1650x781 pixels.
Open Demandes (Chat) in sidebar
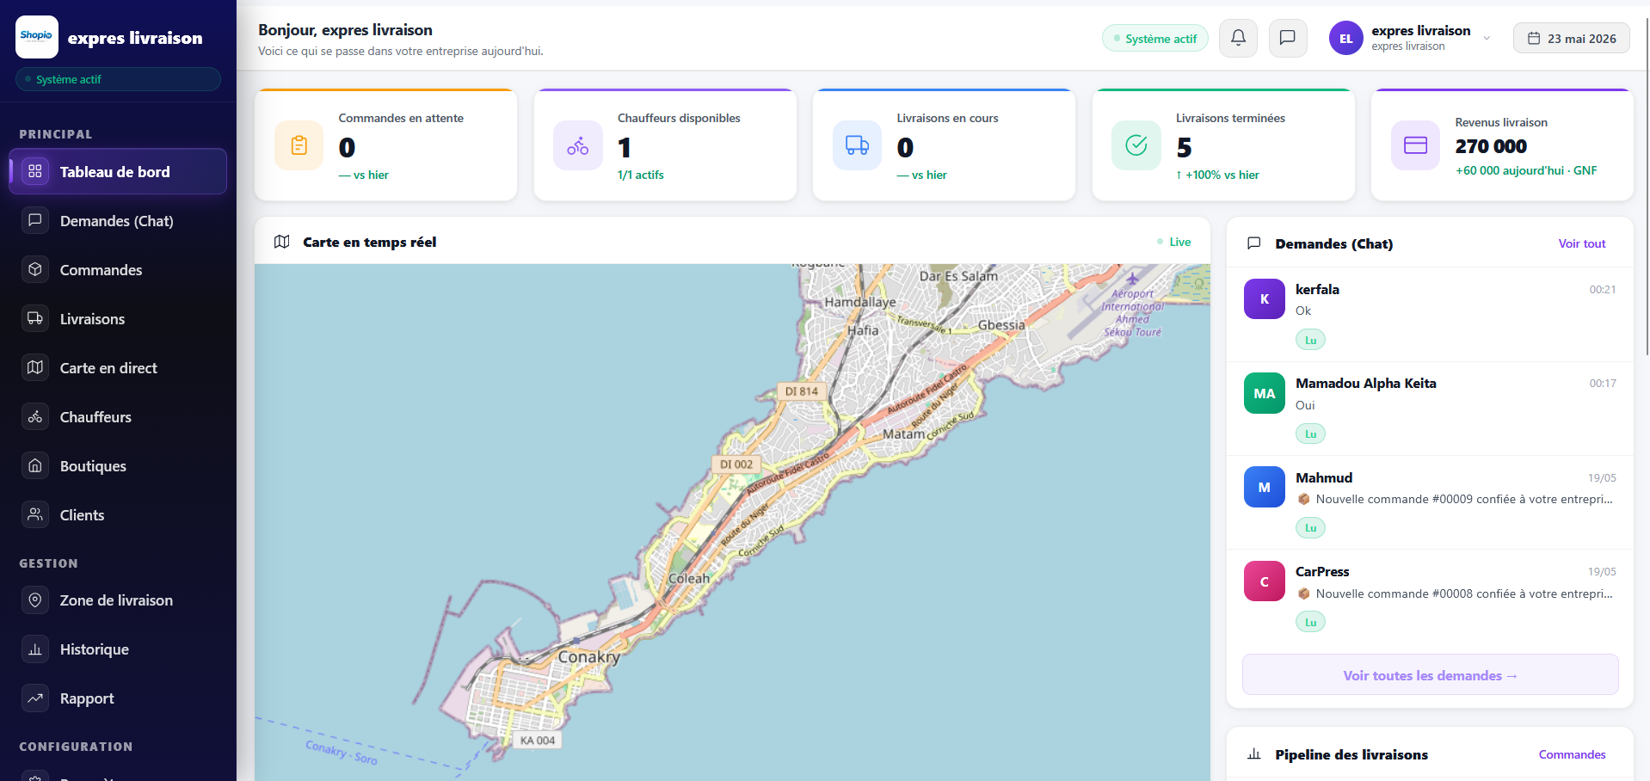pos(118,221)
